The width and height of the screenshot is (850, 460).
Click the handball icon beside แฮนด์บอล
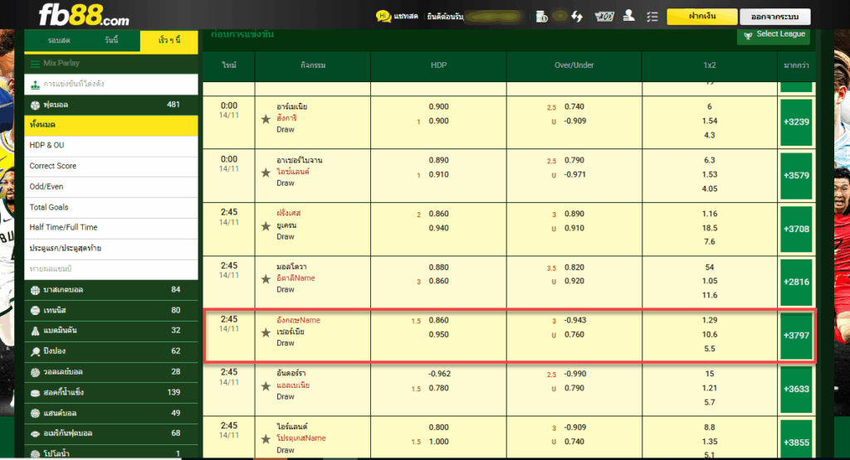pyautogui.click(x=35, y=414)
